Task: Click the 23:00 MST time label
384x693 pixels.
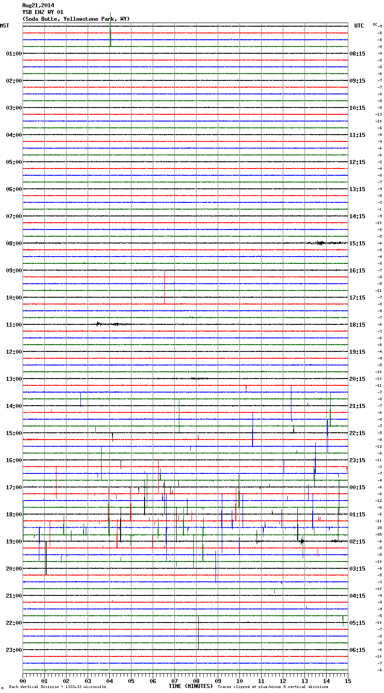Action: [14, 650]
